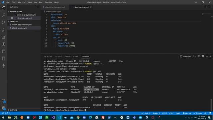Image resolution: width=213 pixels, height=120 pixels.
Task: Open the File menu
Action: coord(8,2)
